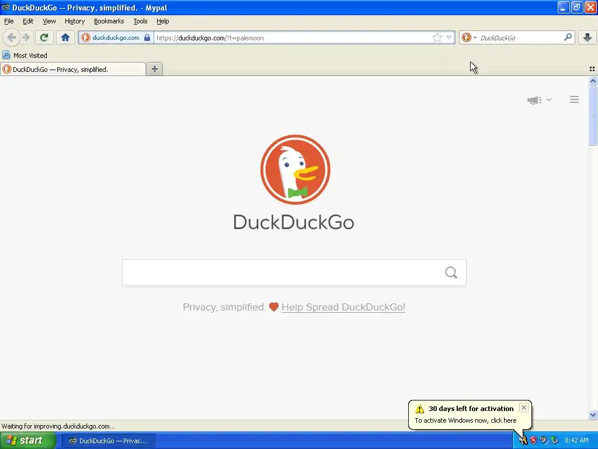Image resolution: width=598 pixels, height=449 pixels.
Task: Open the Bookmarks menu
Action: [109, 21]
